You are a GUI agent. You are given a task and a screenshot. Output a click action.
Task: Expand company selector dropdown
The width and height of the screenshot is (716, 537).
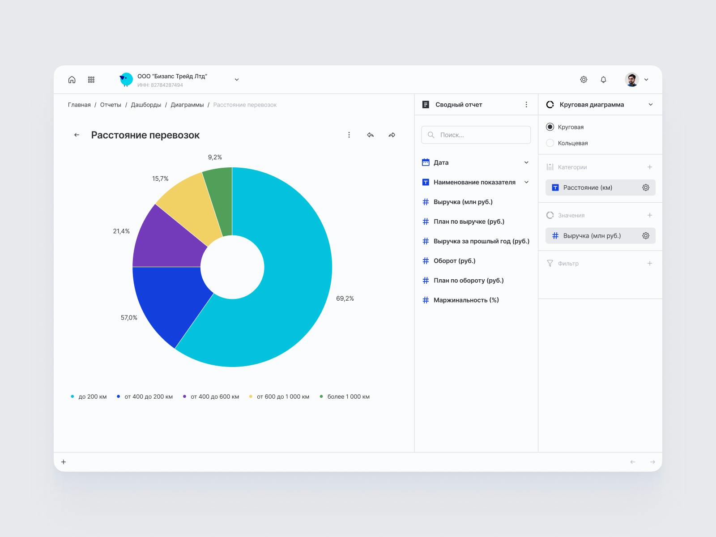(237, 80)
